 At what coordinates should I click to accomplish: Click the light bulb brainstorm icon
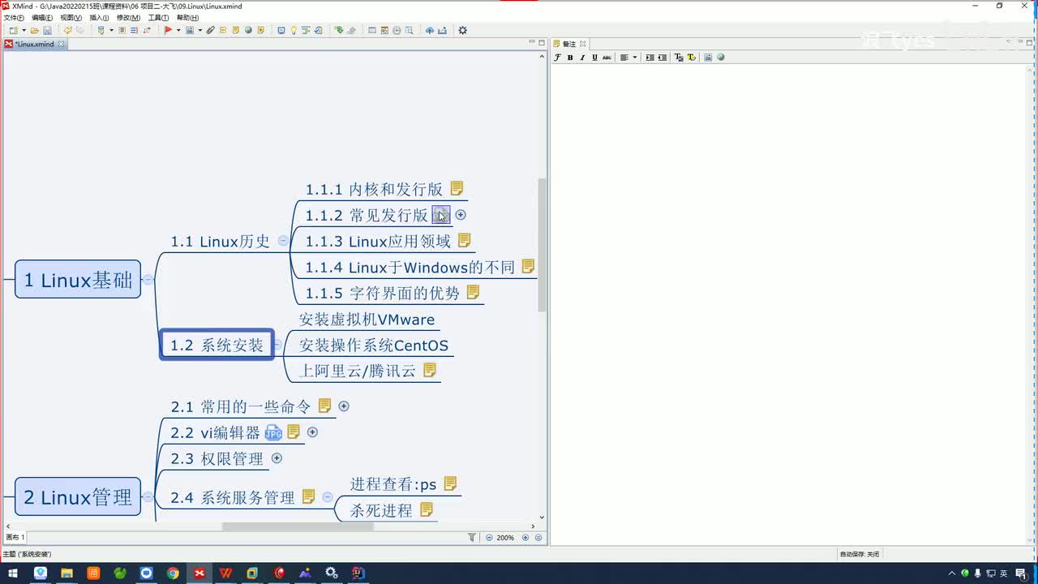(x=294, y=30)
